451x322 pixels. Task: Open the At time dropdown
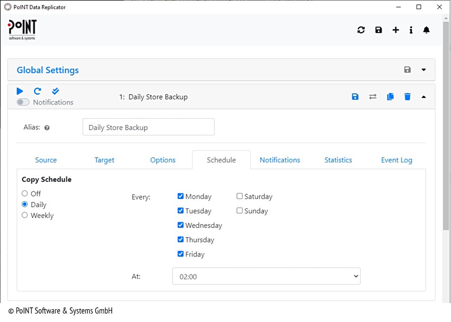tap(266, 276)
